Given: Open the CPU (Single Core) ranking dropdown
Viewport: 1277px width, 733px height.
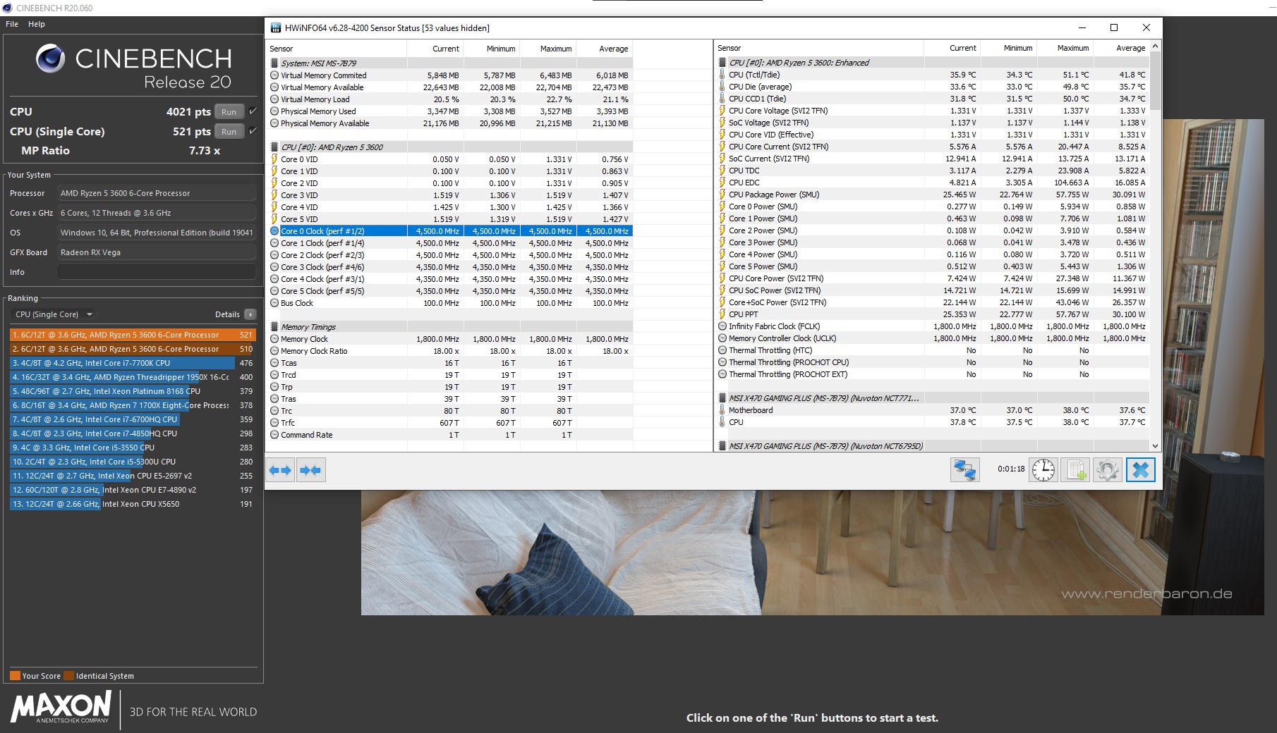Looking at the screenshot, I should pos(54,314).
